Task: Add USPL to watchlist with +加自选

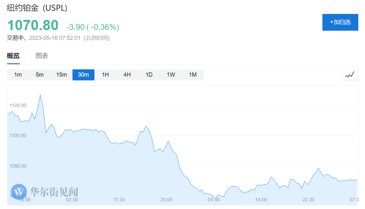Action: point(340,22)
